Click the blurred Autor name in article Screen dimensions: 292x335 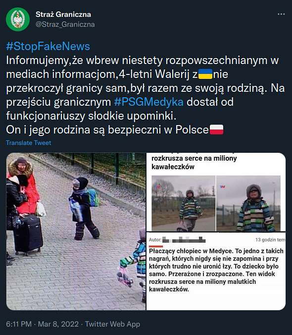184,240
